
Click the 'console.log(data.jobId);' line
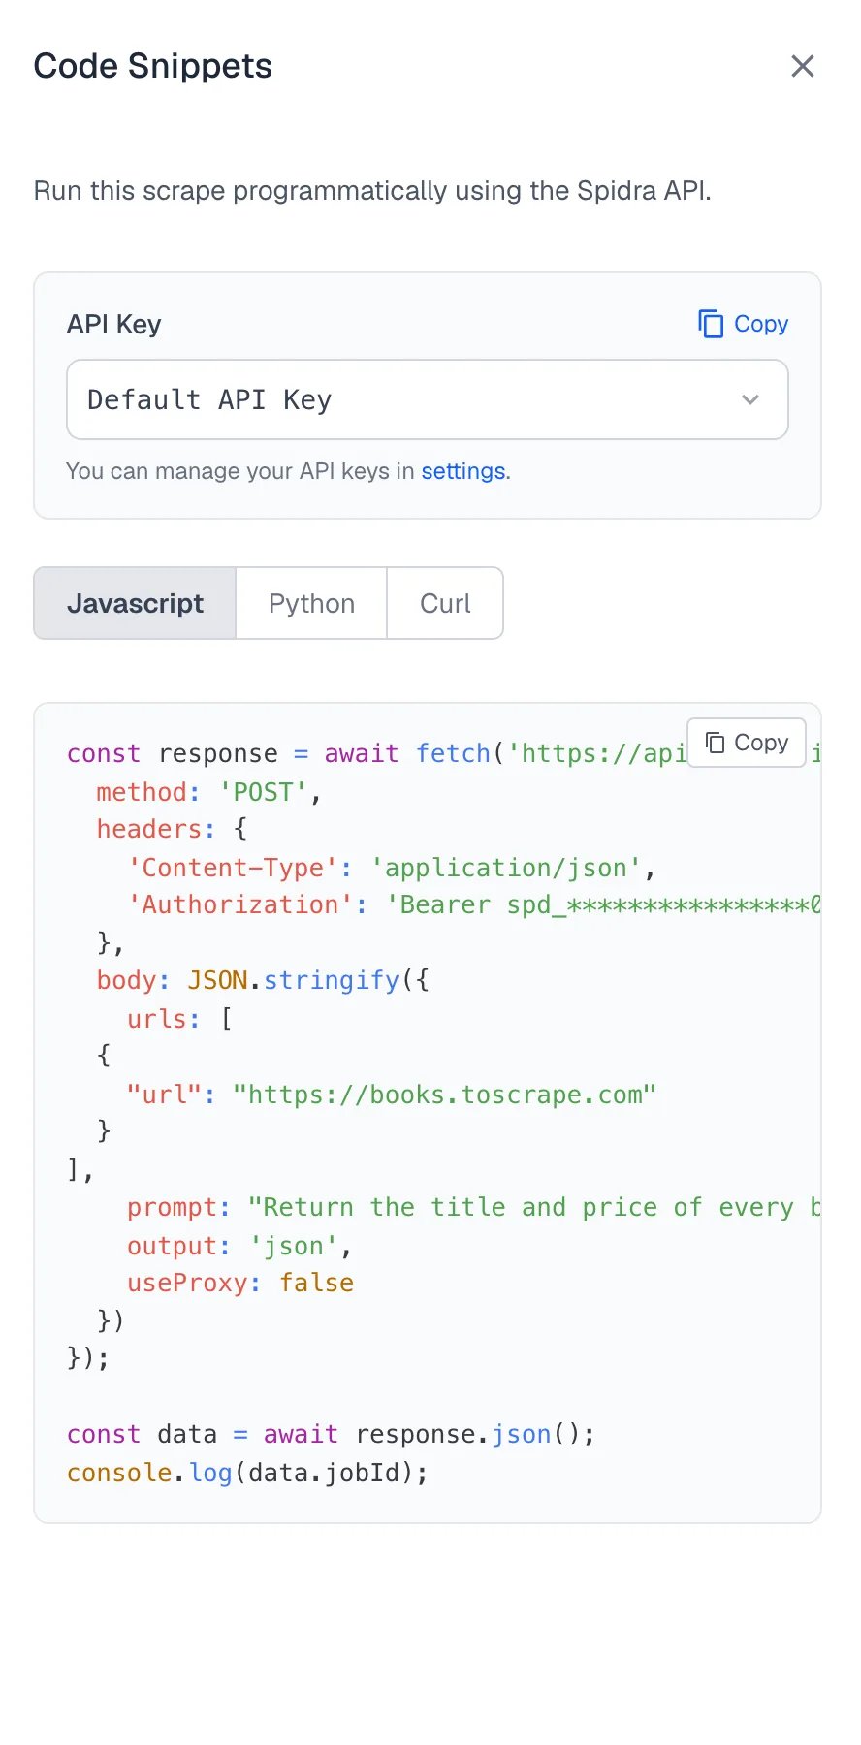pos(247,1473)
